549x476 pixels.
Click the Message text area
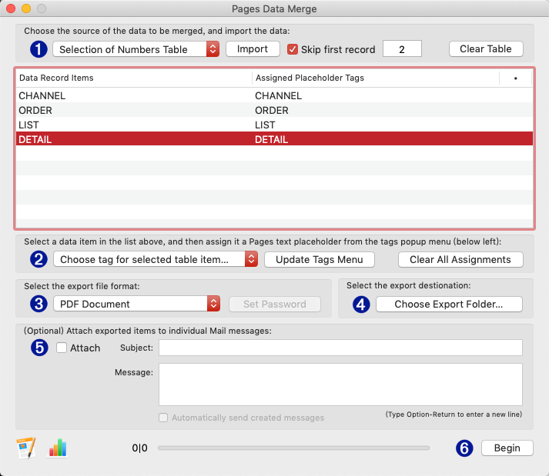click(x=340, y=384)
